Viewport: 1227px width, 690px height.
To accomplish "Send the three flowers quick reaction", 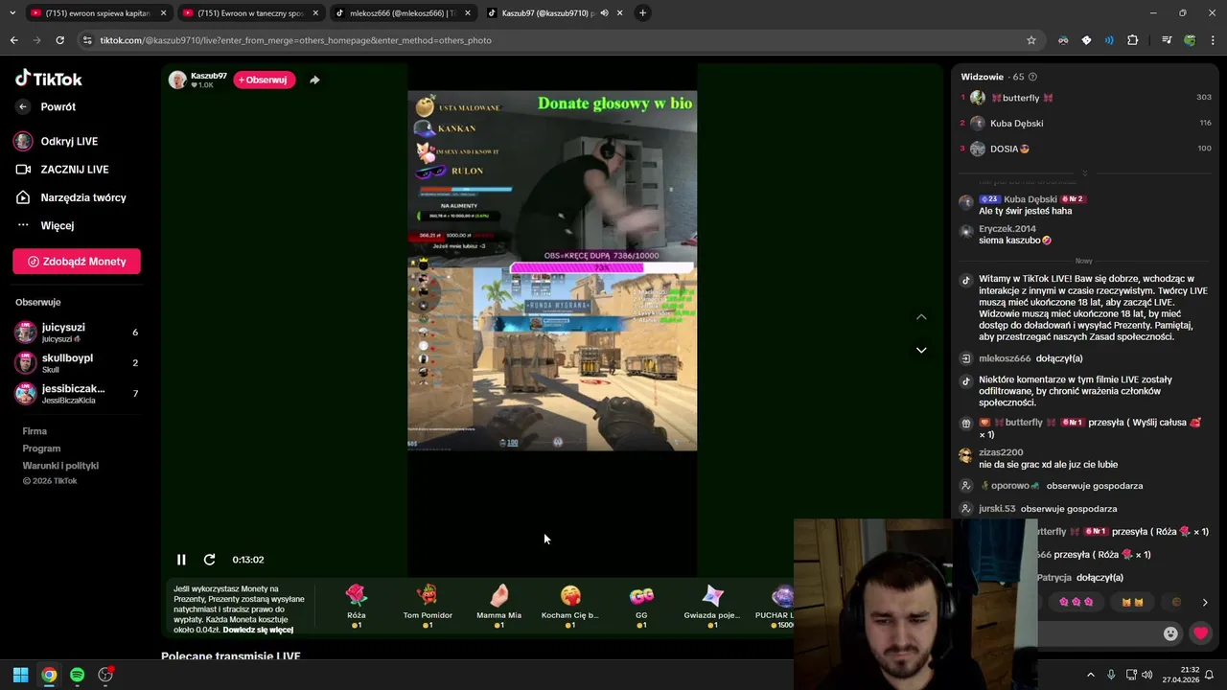I will point(1076,602).
